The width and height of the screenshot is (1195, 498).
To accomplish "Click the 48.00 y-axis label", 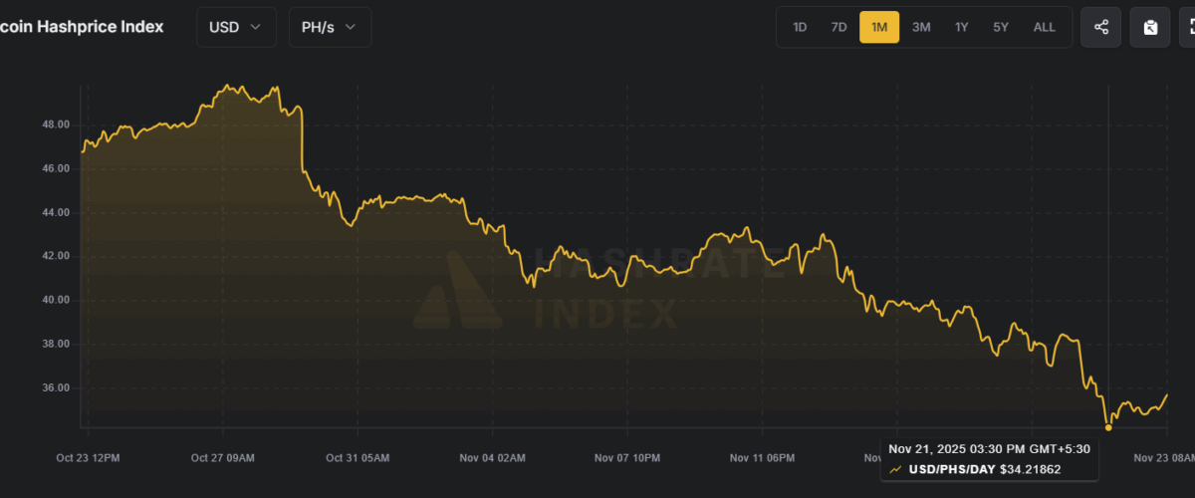I will [x=56, y=124].
